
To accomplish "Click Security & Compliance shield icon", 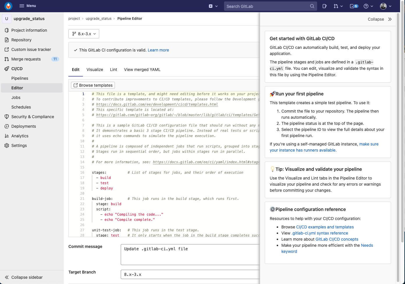I will tap(7, 117).
